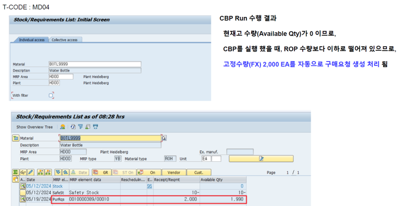397x206 pixels.
Task: Click the sigma totals icon in the list toolbar
Action: click(x=15, y=172)
